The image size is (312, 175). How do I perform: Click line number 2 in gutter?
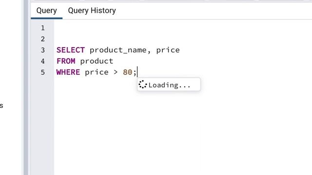pyautogui.click(x=43, y=39)
